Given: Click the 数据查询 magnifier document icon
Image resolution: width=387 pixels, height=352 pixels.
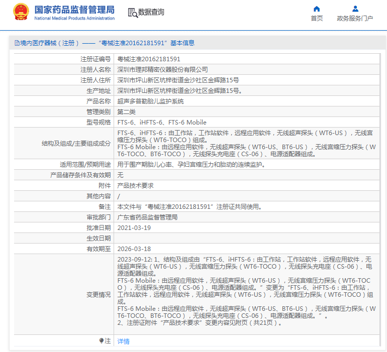Looking at the screenshot, I should click(133, 13).
